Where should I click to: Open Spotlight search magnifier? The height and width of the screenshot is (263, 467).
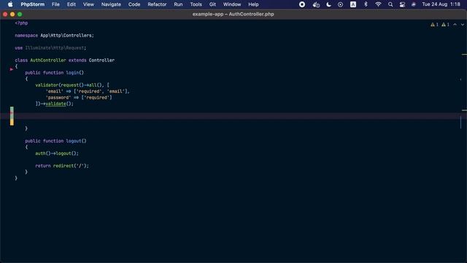390,4
